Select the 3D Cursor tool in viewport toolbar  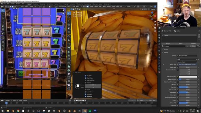click(69, 17)
